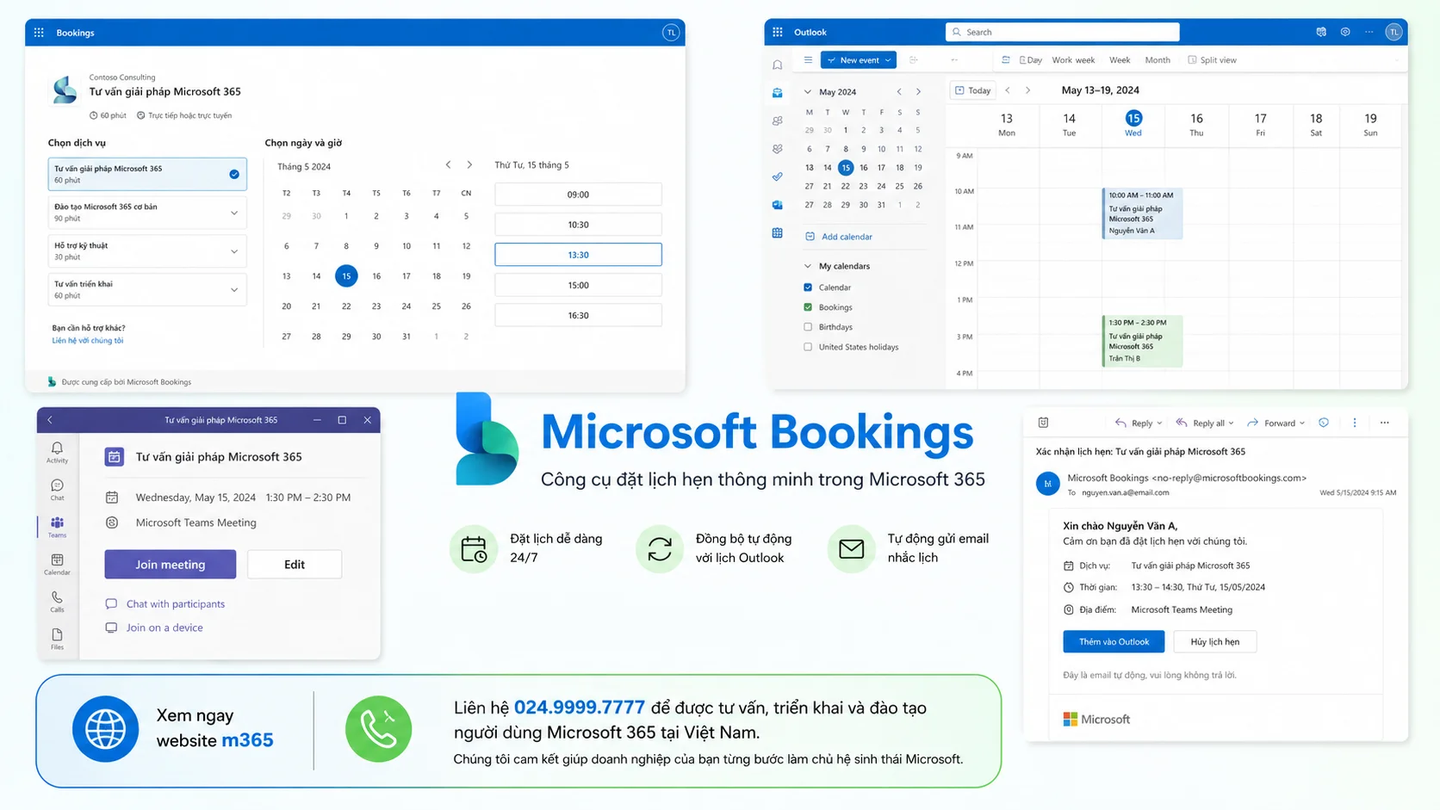This screenshot has width=1440, height=810.
Task: Collapse the May 2024 mini calendar
Action: (x=808, y=92)
